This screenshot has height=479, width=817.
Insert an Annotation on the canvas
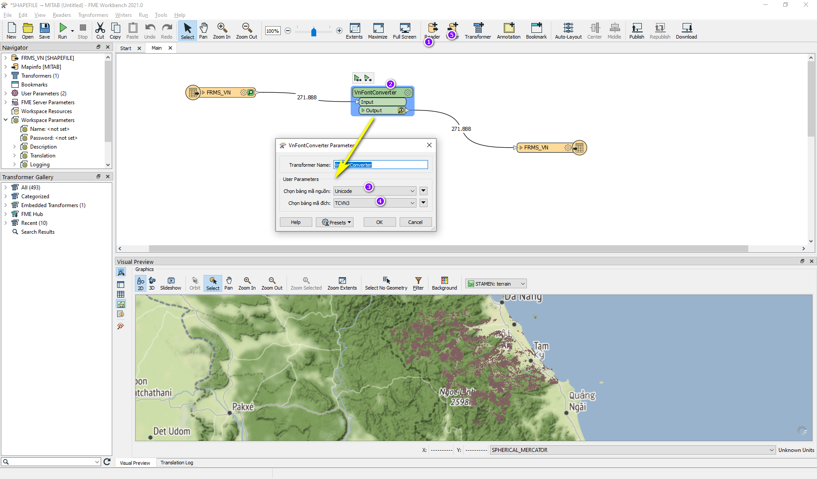pyautogui.click(x=509, y=31)
